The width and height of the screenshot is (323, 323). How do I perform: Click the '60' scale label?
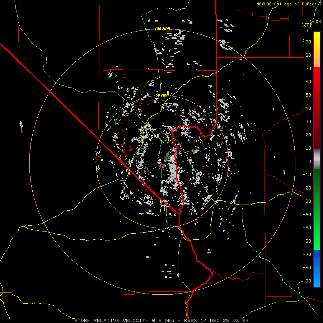coord(308,82)
